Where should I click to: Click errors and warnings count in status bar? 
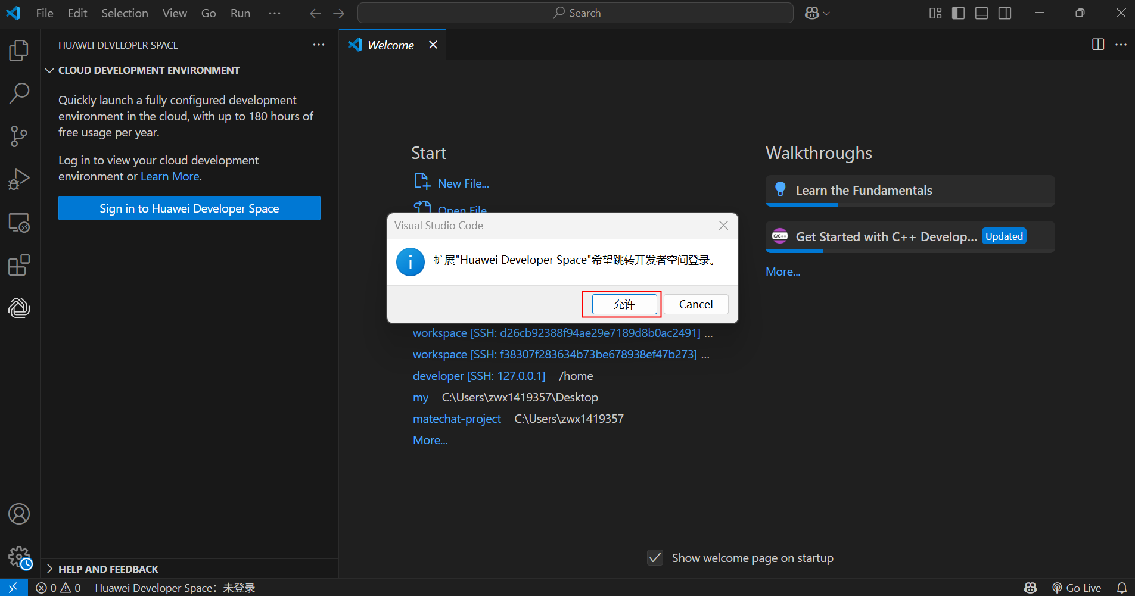(58, 588)
